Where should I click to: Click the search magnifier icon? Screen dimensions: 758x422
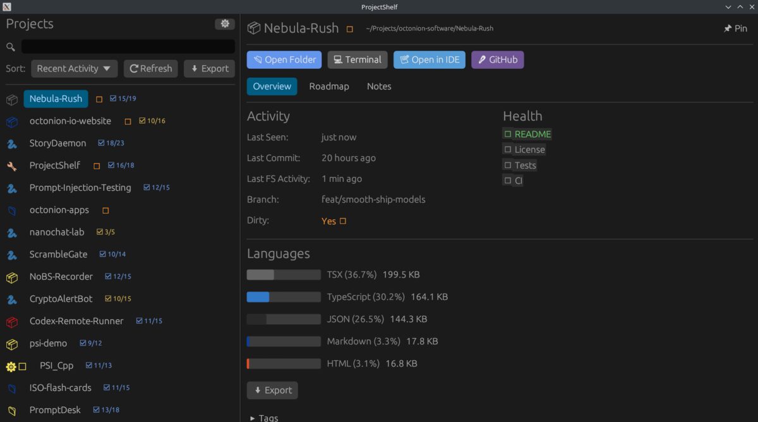tap(11, 47)
